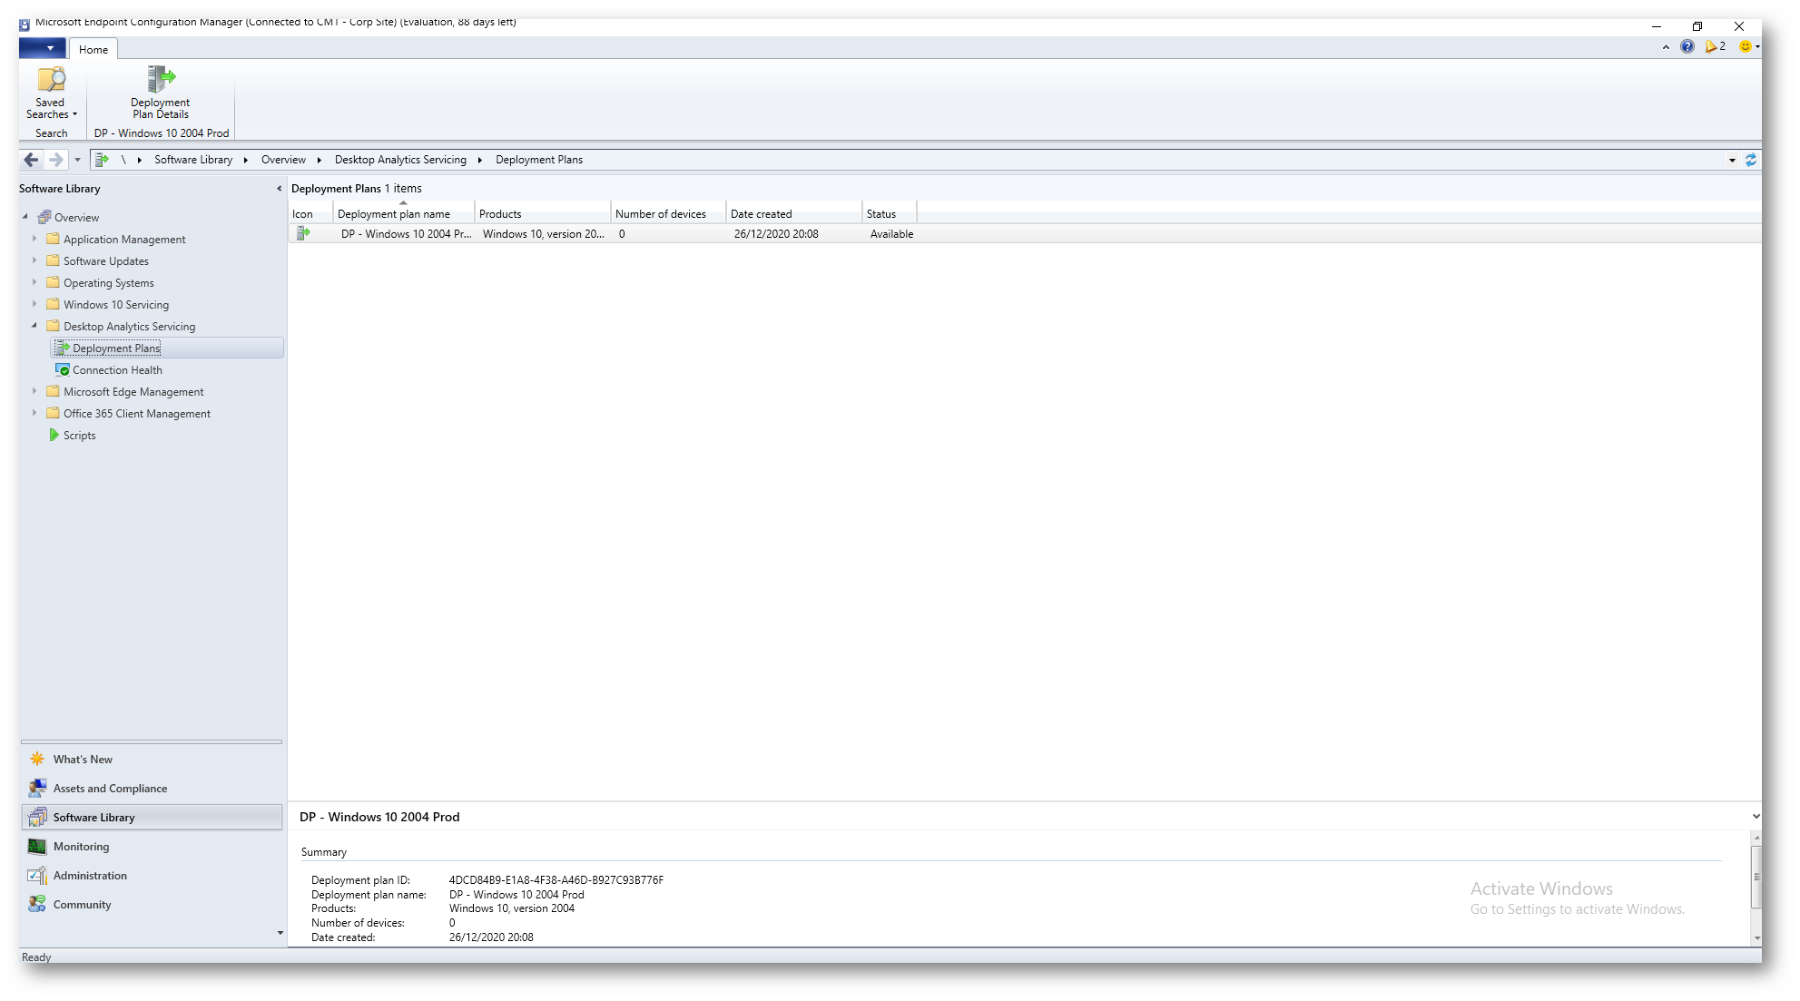
Task: Click Desktop Analytics Servicing in breadcrumb
Action: click(x=400, y=160)
